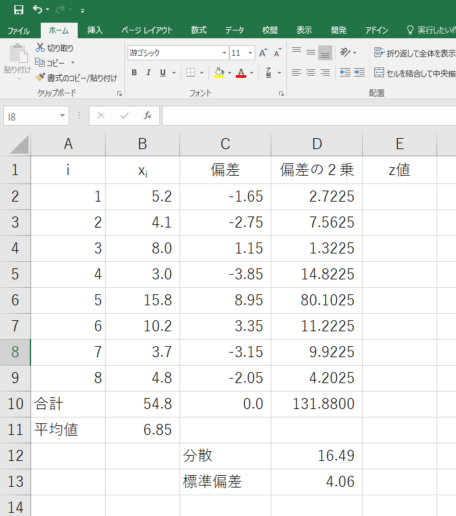Open the Name Box dropdown arrow
This screenshot has width=456, height=516.
(62, 116)
